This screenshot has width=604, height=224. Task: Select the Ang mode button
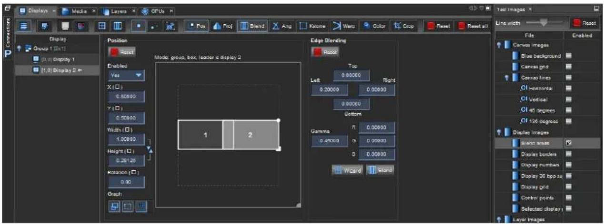point(282,27)
